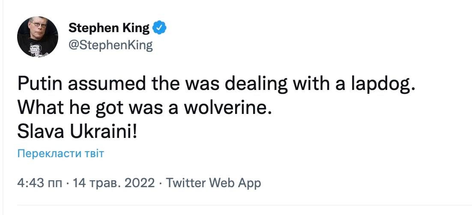Click the word King in the display name
Viewport: 472px width, 215px height.
(135, 29)
